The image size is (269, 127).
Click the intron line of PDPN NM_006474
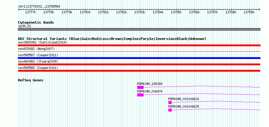pos(202,94)
